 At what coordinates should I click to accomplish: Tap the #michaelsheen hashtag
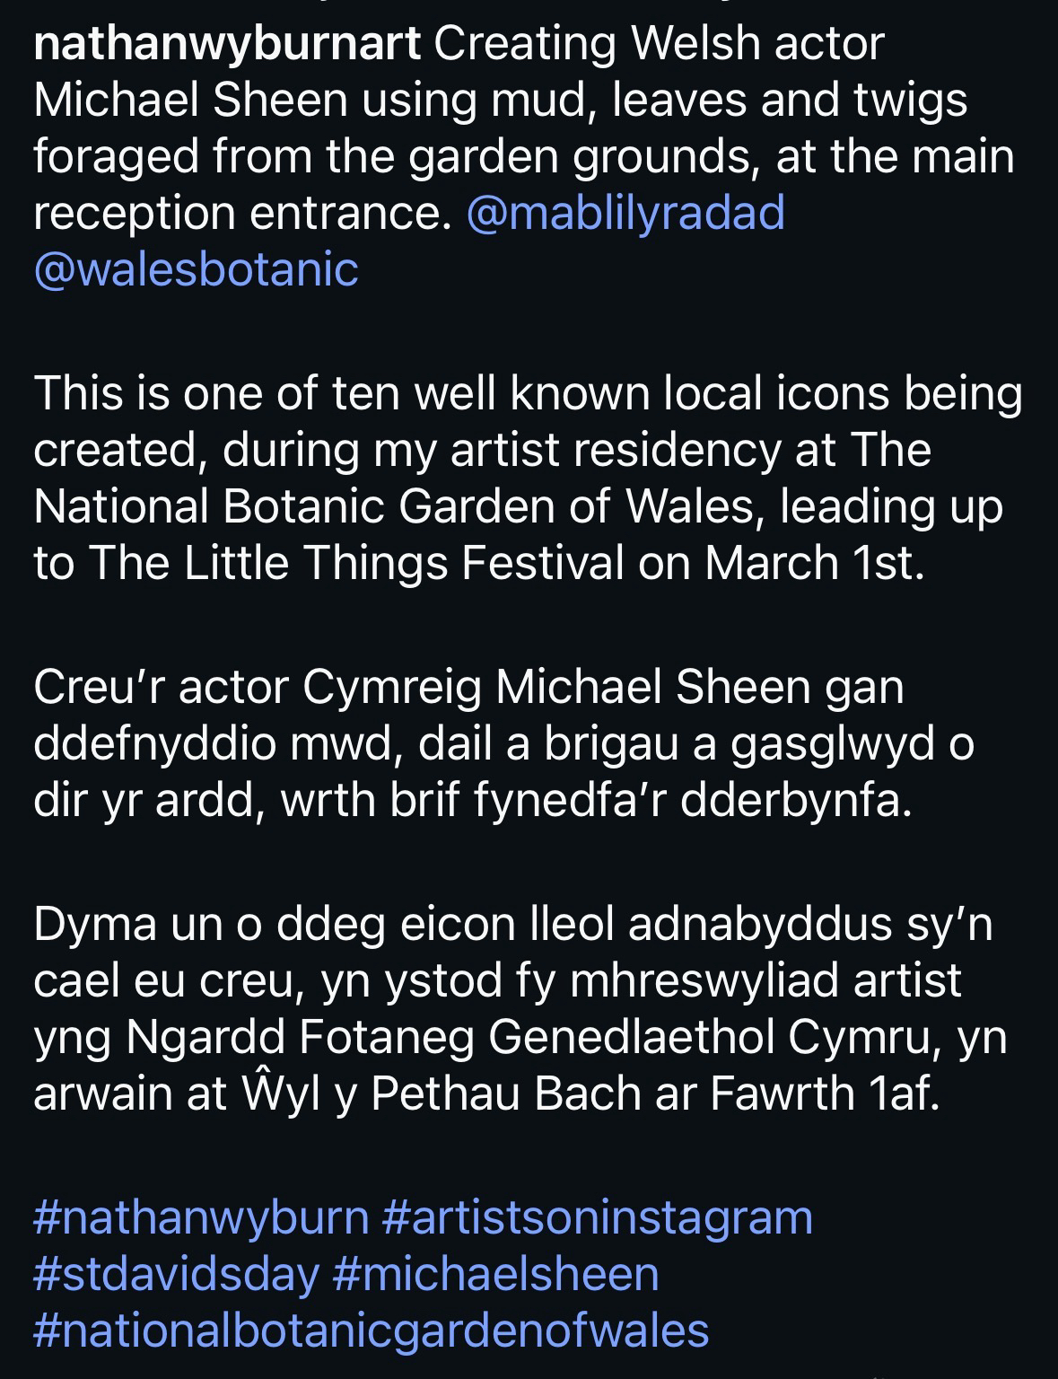click(495, 1274)
